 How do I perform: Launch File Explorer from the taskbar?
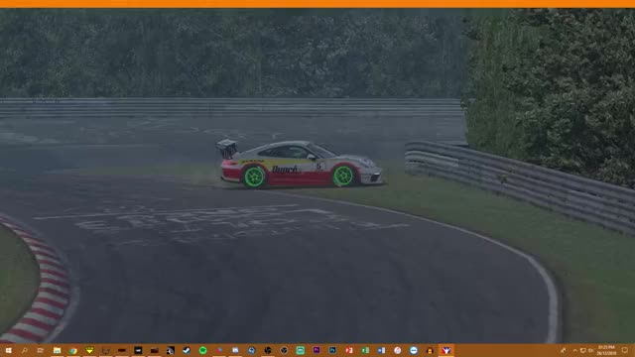tap(58, 350)
